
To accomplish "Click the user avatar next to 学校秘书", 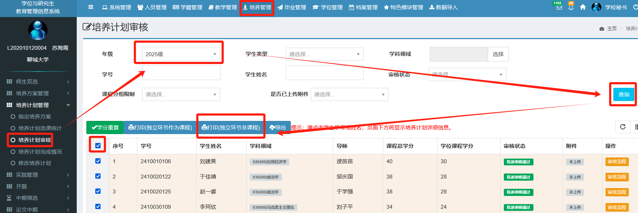I will [x=596, y=7].
